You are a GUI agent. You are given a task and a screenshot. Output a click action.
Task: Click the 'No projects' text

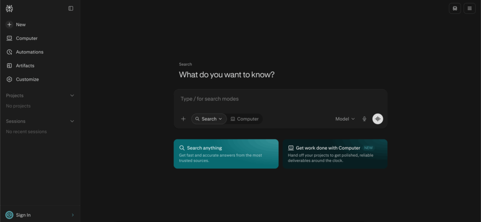click(x=18, y=106)
